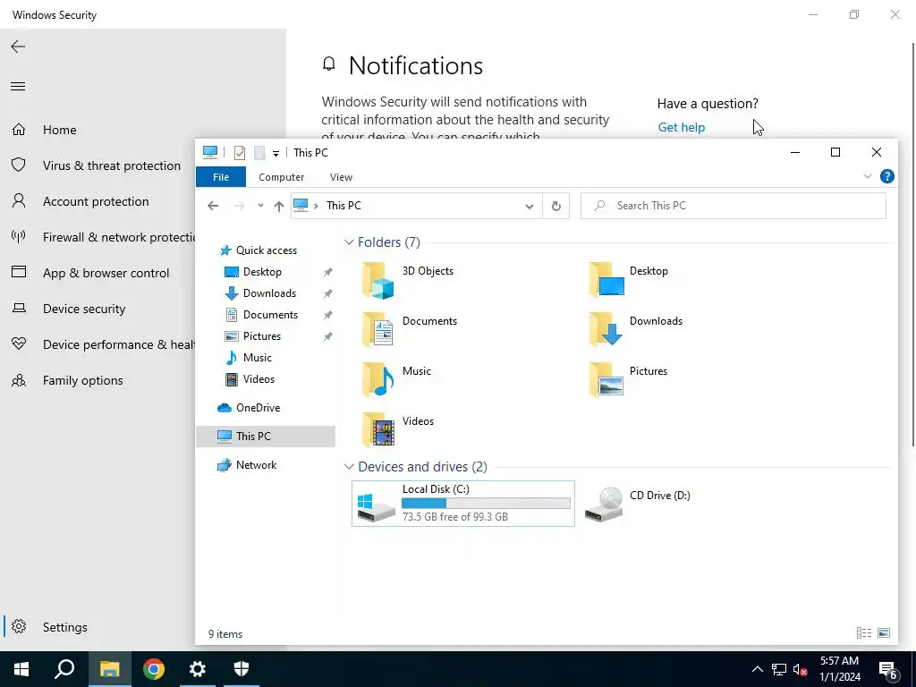Go back in Windows Security window
This screenshot has height=687, width=916.
[18, 47]
